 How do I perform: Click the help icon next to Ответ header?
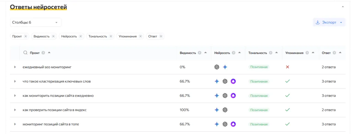pyautogui.click(x=335, y=53)
